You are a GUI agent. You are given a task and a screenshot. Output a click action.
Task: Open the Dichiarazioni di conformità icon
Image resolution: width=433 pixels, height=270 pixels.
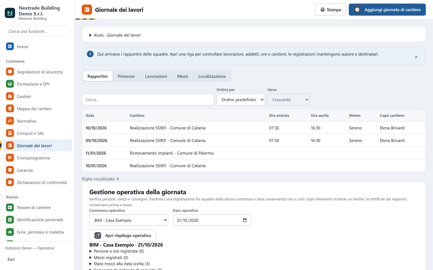click(x=10, y=182)
